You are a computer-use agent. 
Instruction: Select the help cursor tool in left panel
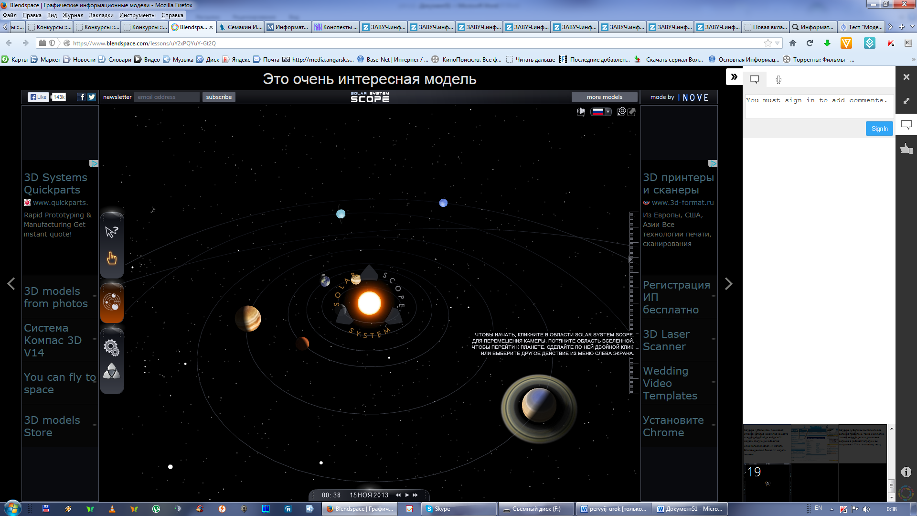click(112, 232)
